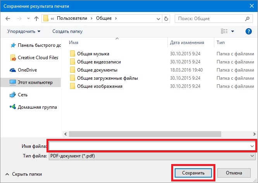258x183 pixels.
Task: Refresh the current folder view
Action: [166, 19]
